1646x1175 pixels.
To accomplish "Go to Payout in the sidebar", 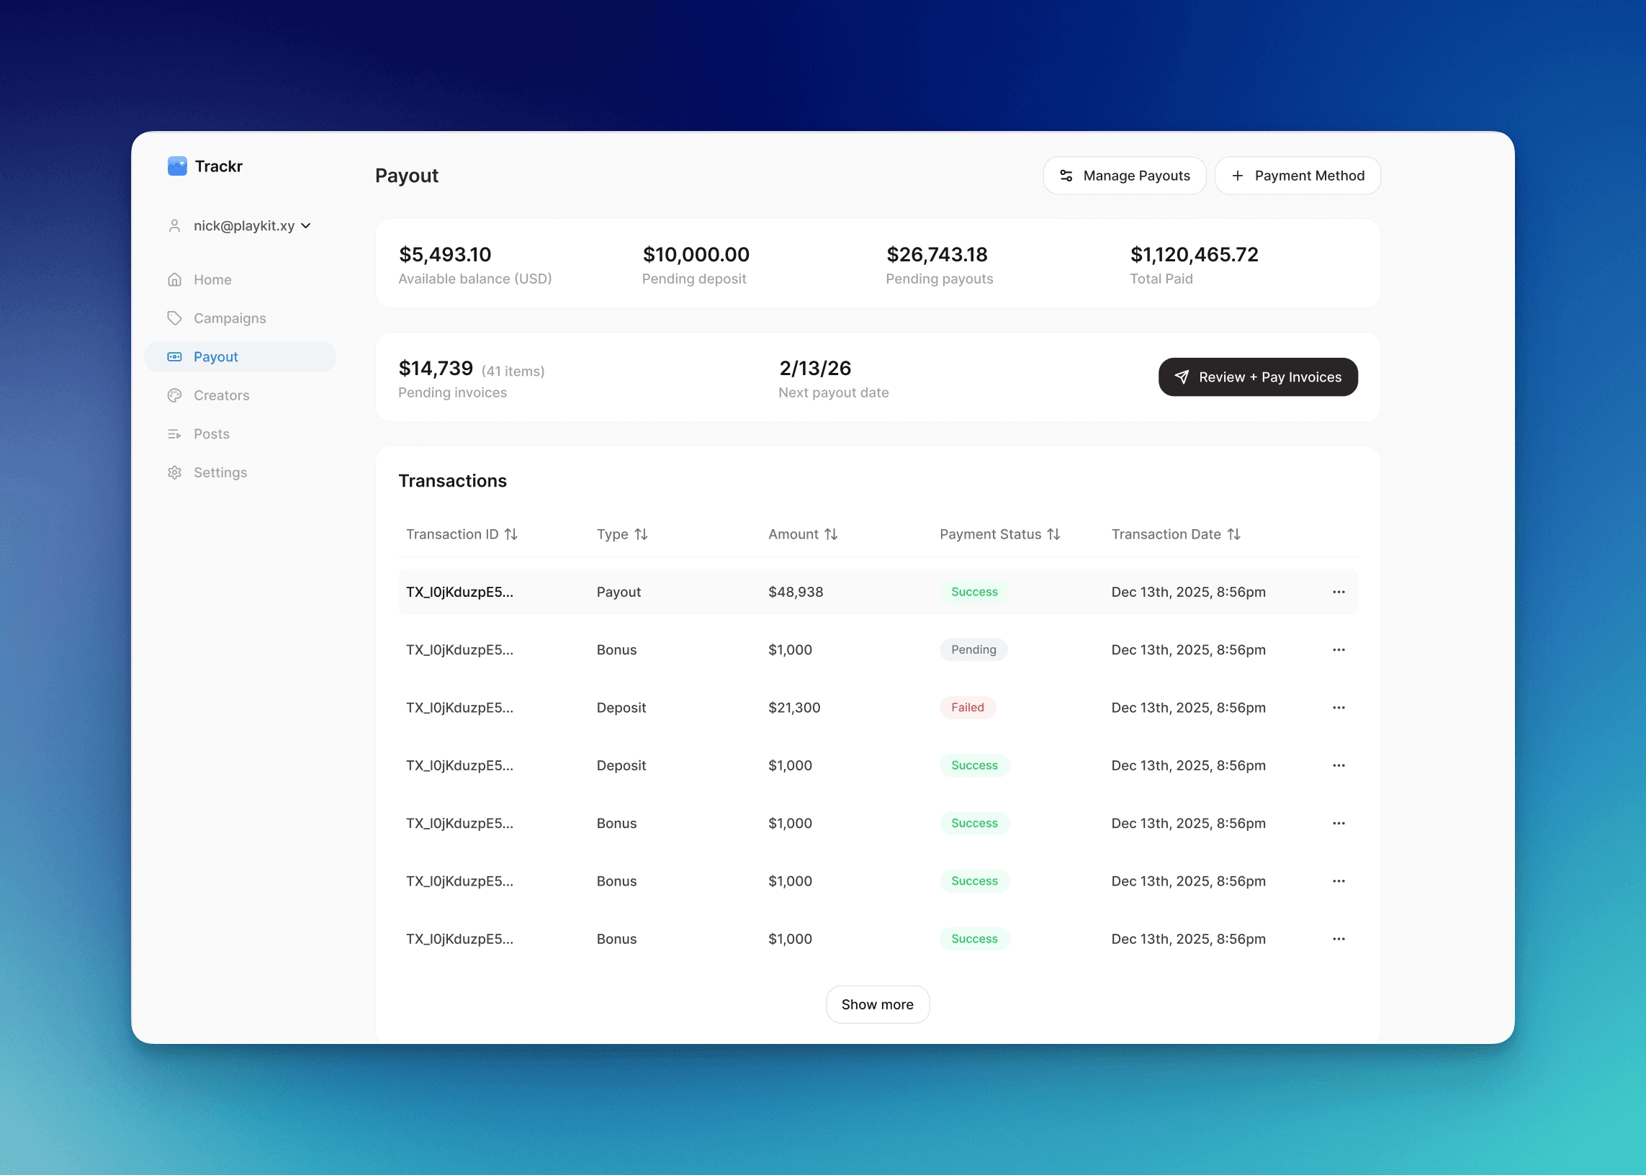I will click(215, 356).
